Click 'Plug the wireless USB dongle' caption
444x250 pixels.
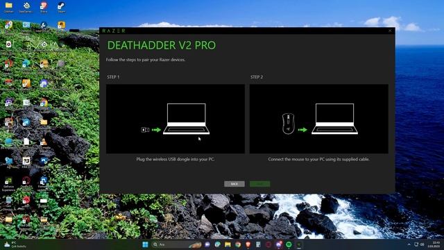click(176, 159)
